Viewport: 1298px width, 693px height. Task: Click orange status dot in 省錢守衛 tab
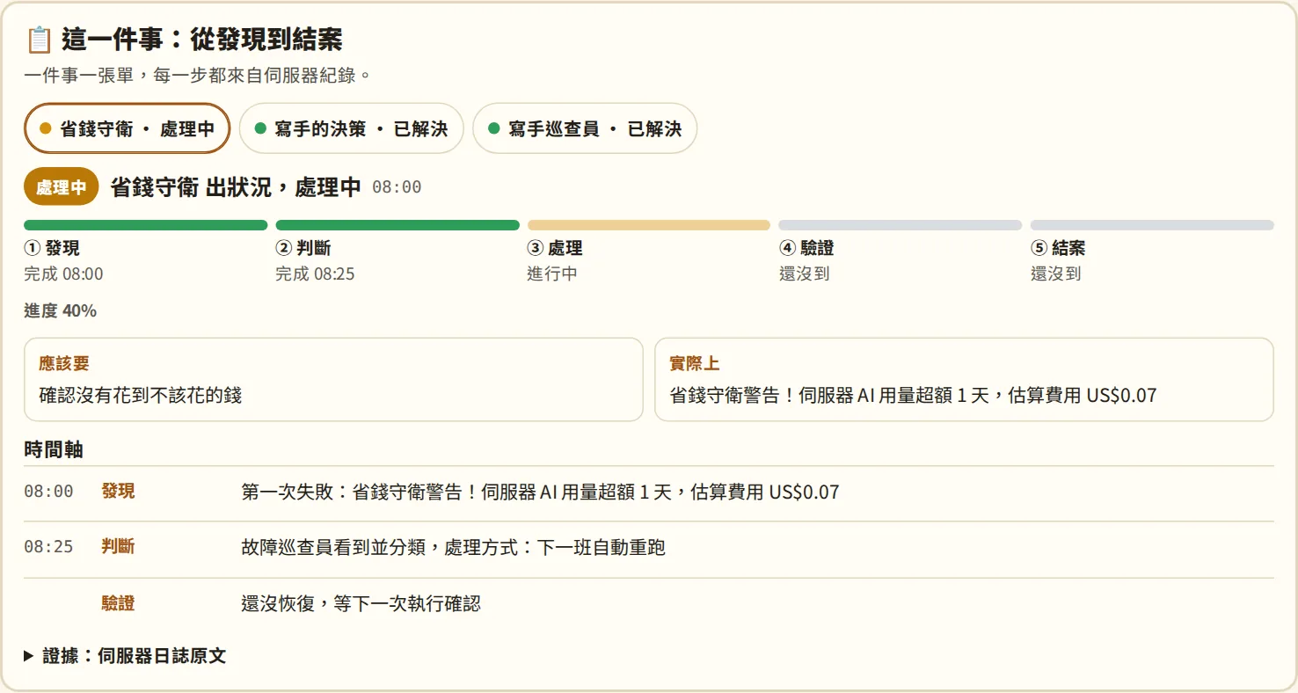tap(46, 128)
